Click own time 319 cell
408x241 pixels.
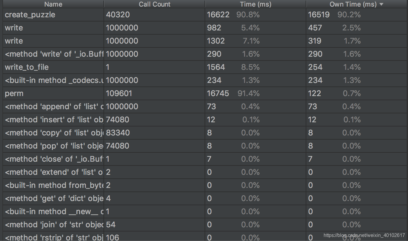click(315, 41)
